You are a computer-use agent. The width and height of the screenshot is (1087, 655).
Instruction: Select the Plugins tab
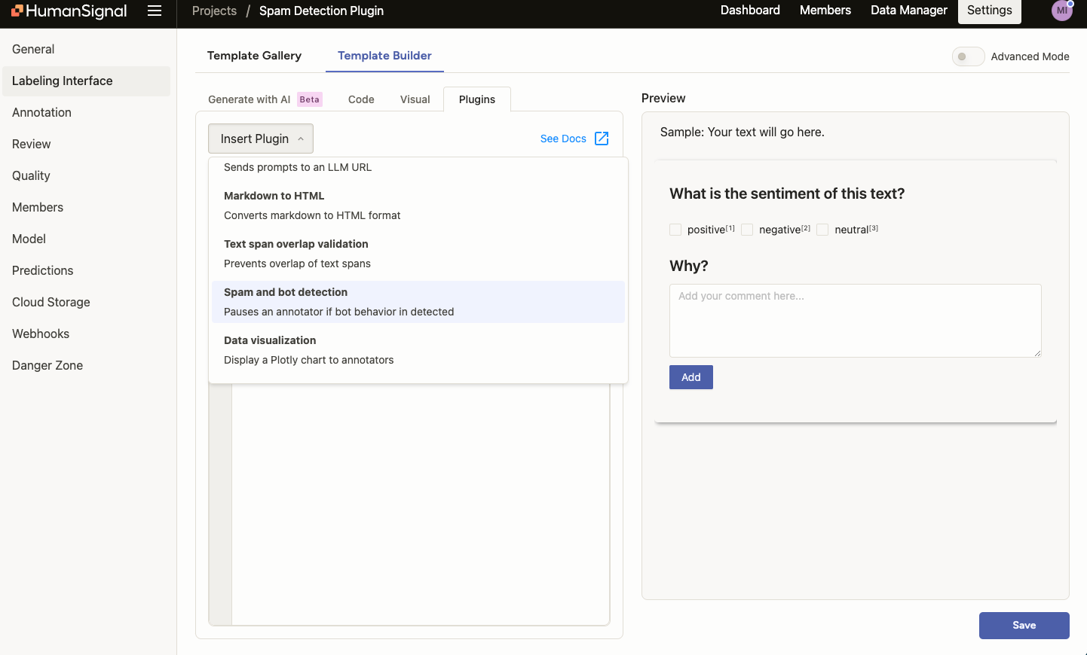pyautogui.click(x=477, y=99)
